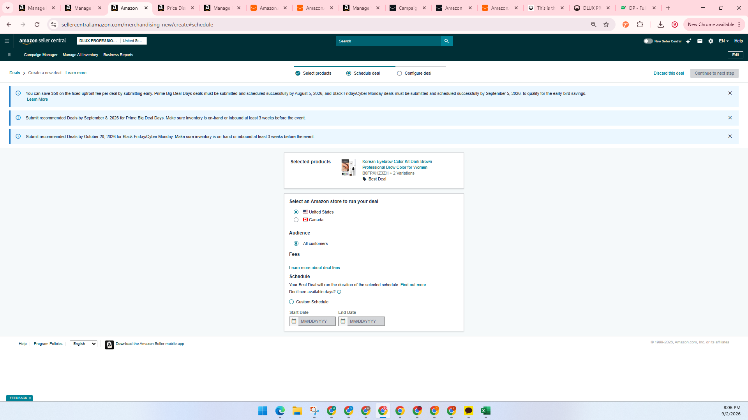Click Find out more link in Schedule
The height and width of the screenshot is (420, 748).
click(413, 285)
